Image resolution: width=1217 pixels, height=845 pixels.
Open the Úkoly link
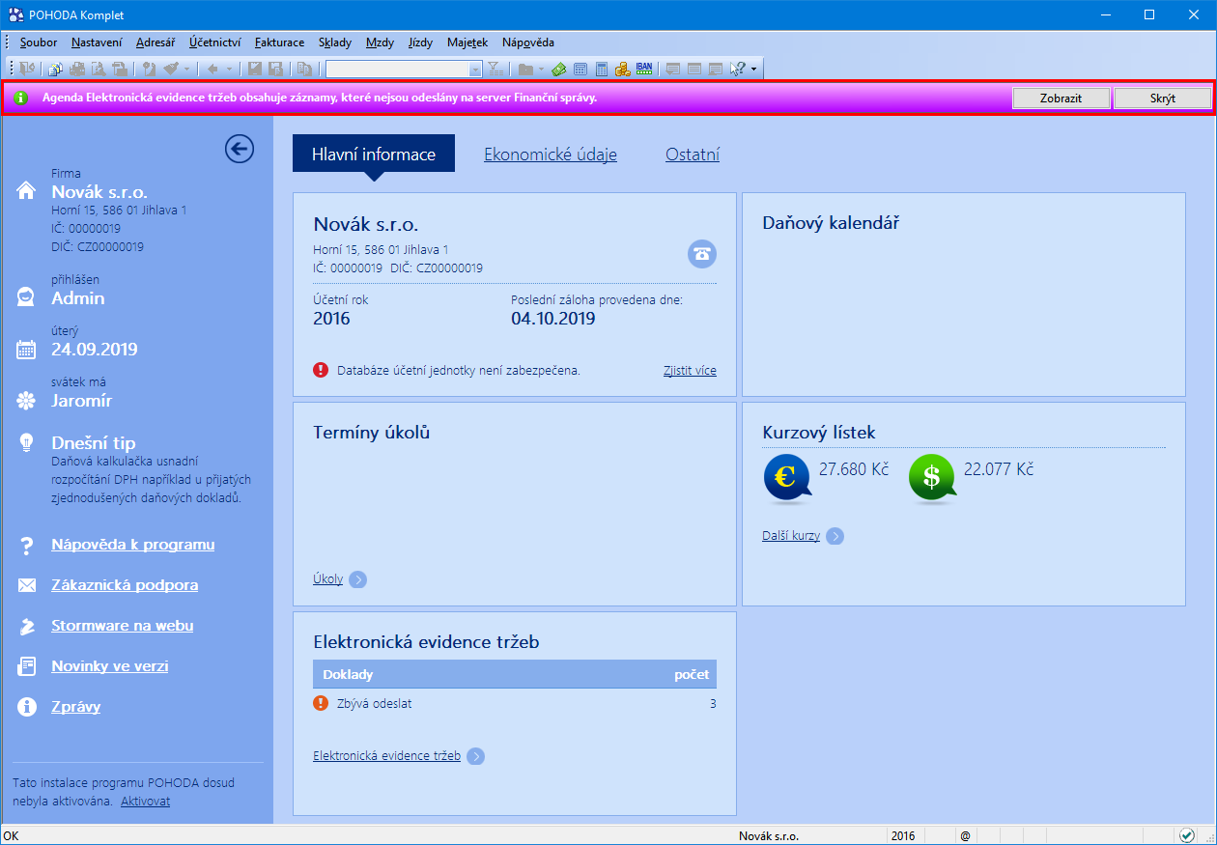[x=328, y=579]
